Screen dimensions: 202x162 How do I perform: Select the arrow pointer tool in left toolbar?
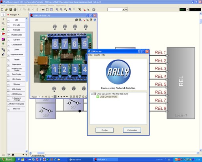3,15
